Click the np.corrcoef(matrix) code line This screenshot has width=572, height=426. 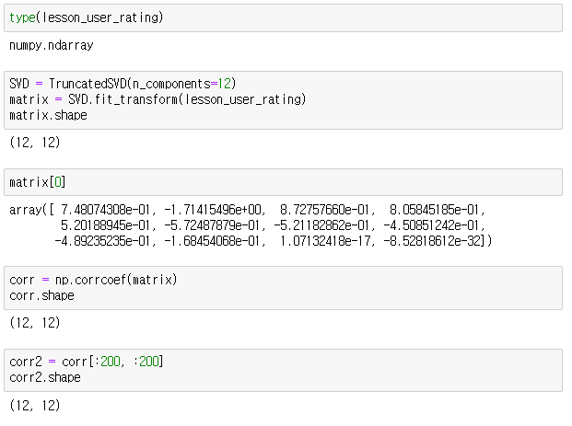tap(93, 280)
